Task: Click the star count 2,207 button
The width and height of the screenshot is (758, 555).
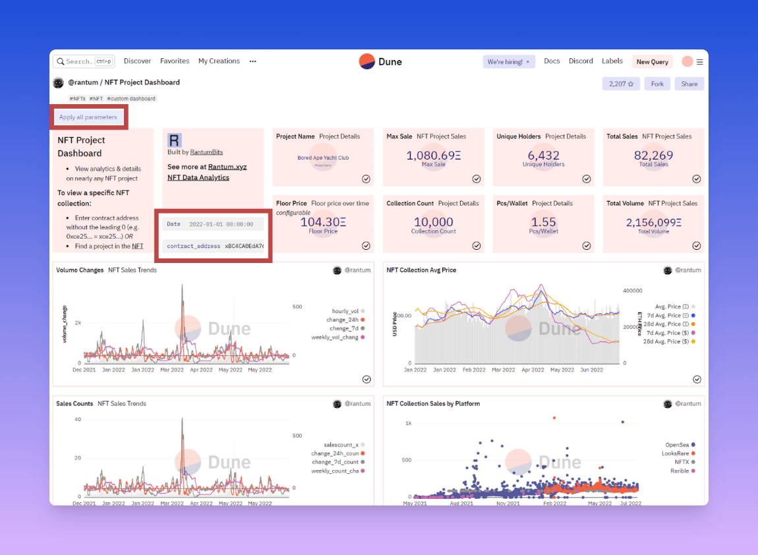Action: pyautogui.click(x=621, y=84)
